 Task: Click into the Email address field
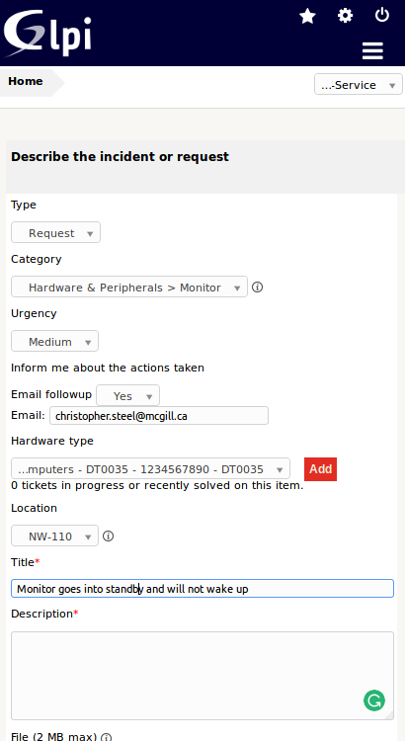point(159,416)
